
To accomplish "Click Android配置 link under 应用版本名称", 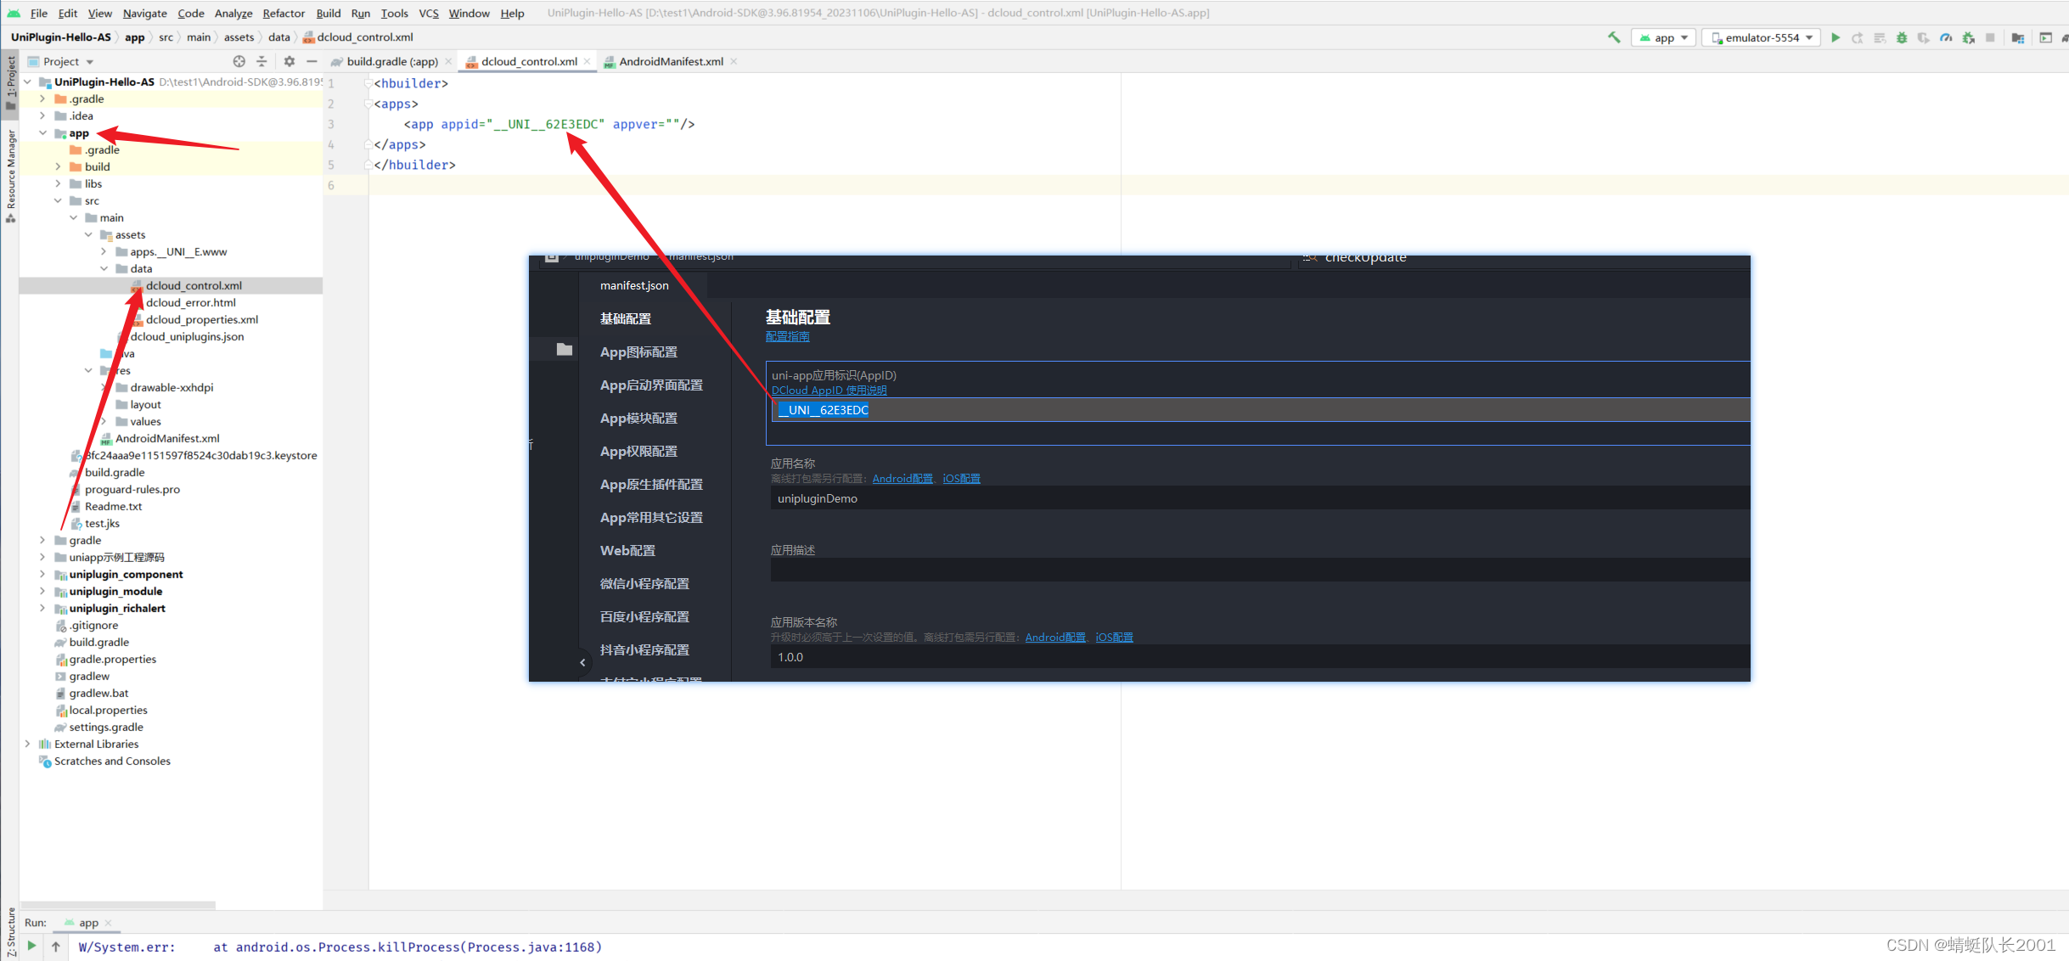I will pyautogui.click(x=1055, y=638).
